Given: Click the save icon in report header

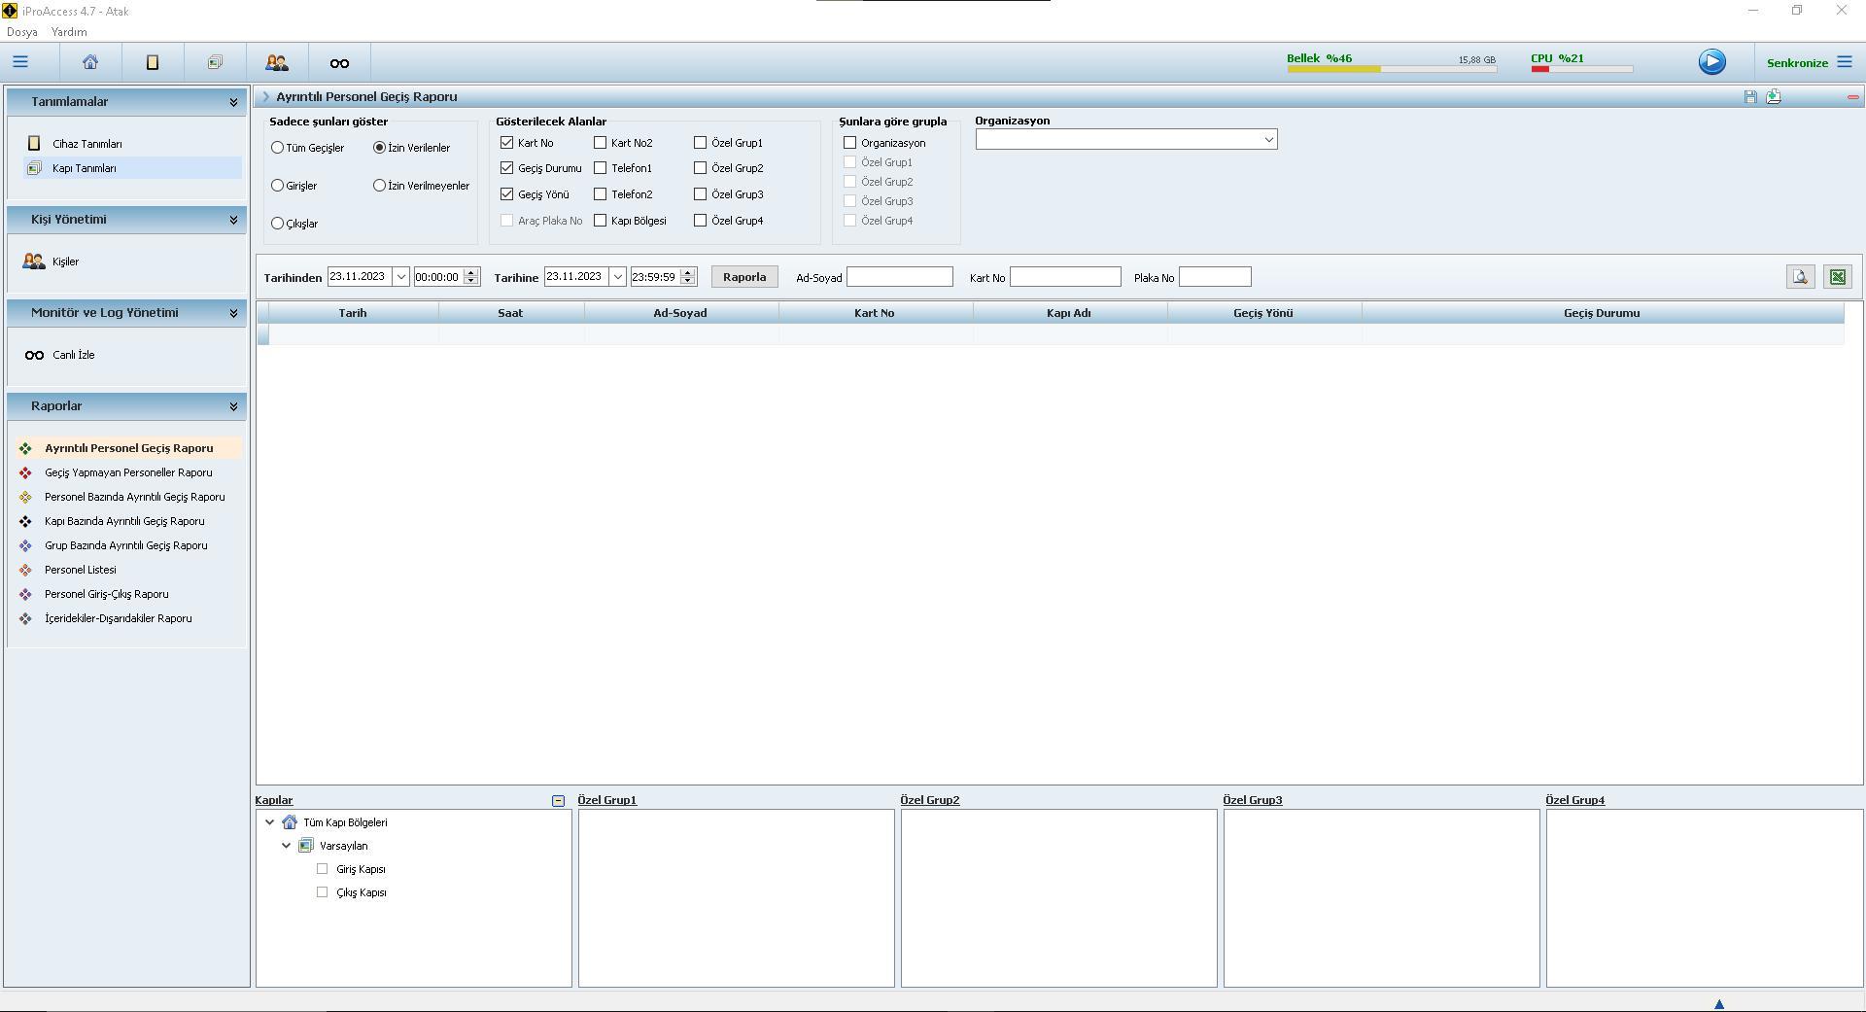Looking at the screenshot, I should (1750, 97).
